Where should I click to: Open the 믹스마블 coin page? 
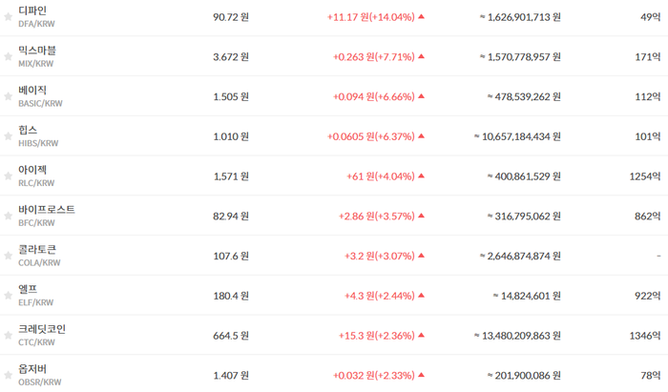coord(37,51)
